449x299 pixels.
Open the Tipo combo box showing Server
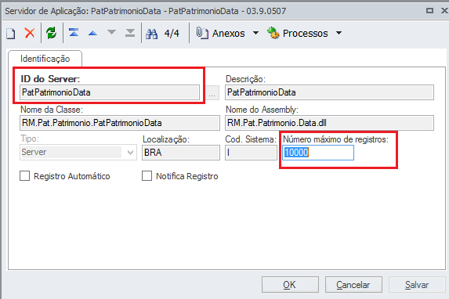78,152
